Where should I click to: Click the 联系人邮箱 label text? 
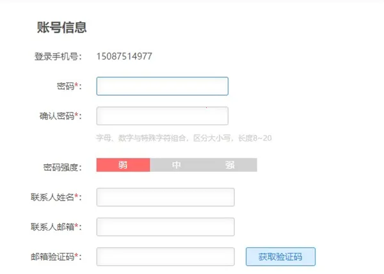point(52,227)
